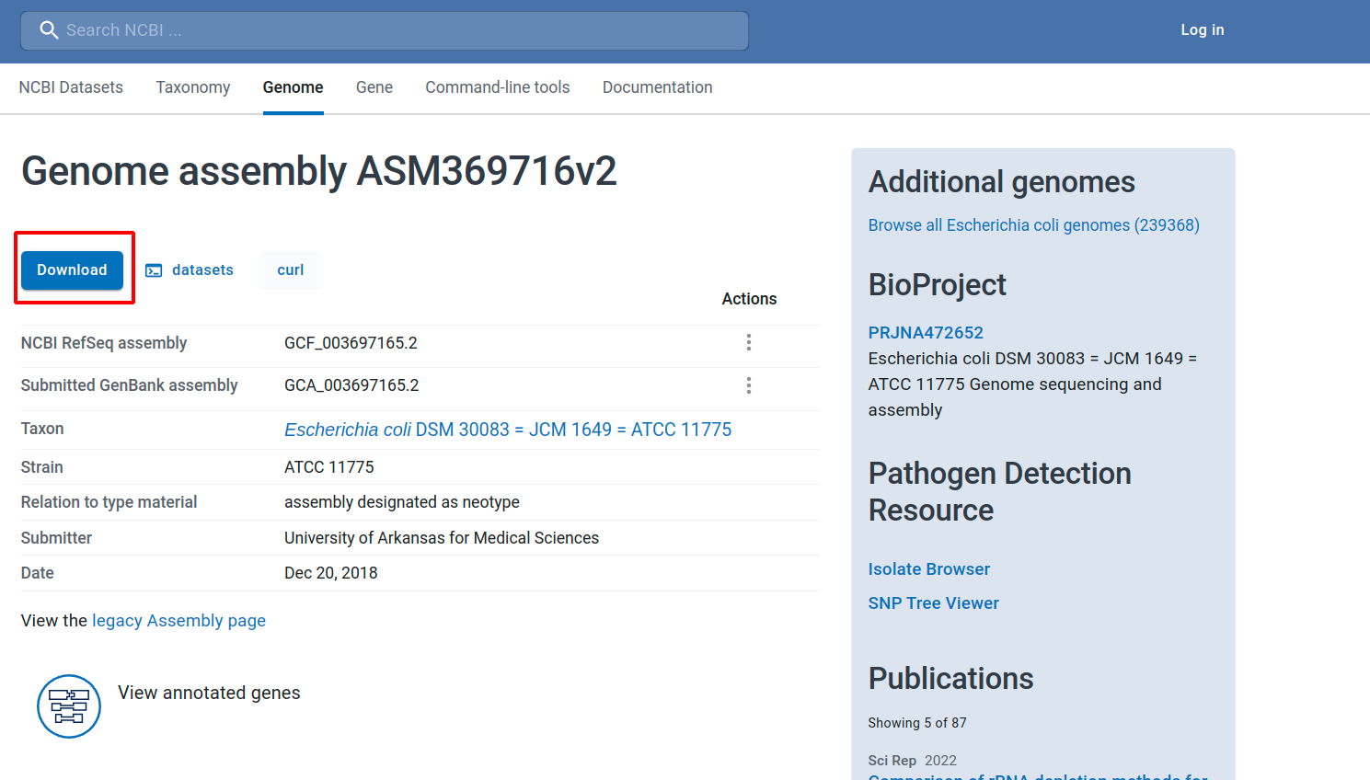This screenshot has width=1370, height=780.
Task: Click the Actions column header
Action: [x=749, y=299]
